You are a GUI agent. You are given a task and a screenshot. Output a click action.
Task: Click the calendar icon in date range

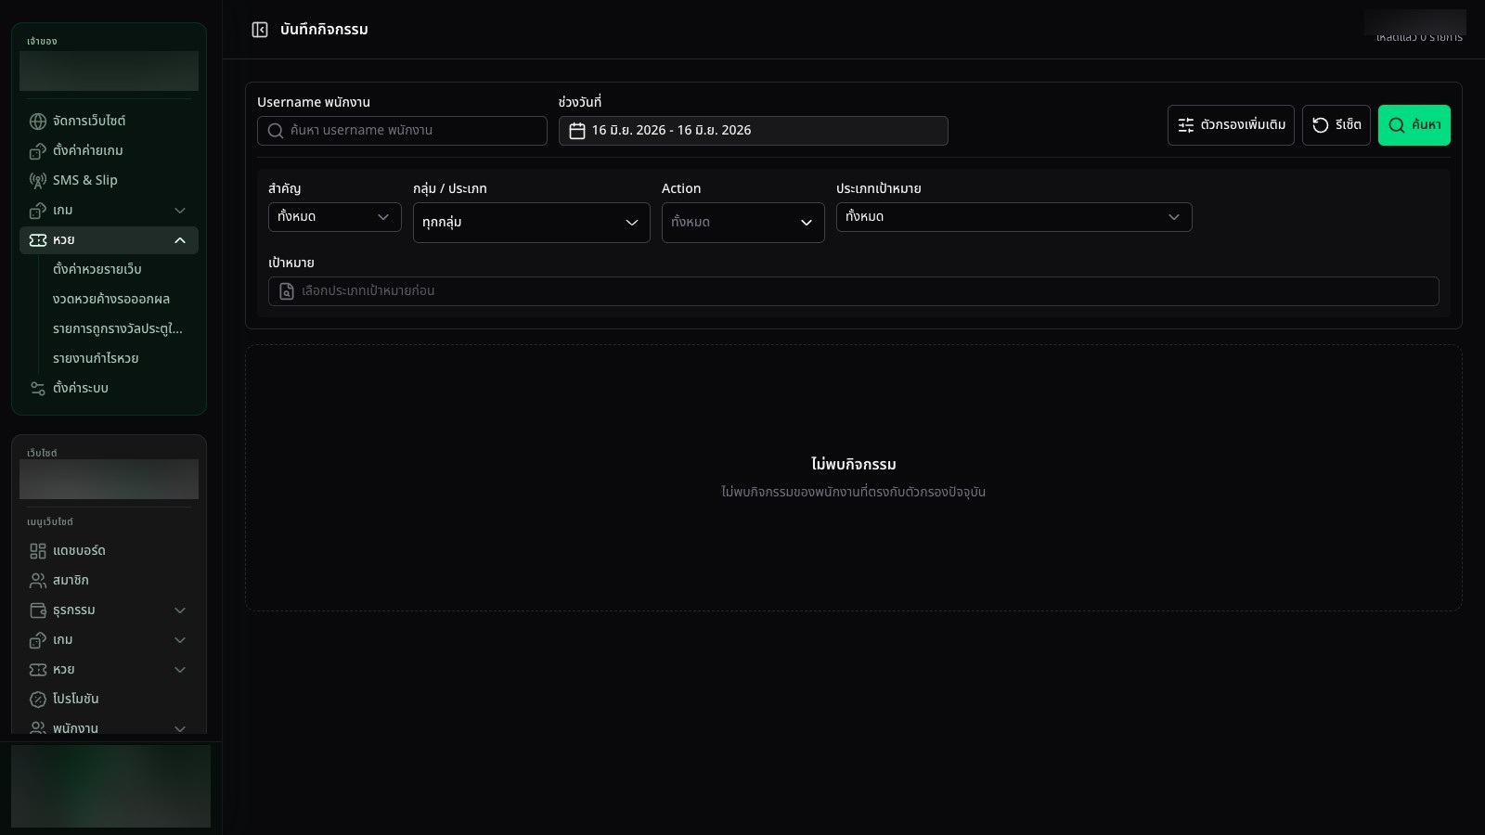(577, 131)
